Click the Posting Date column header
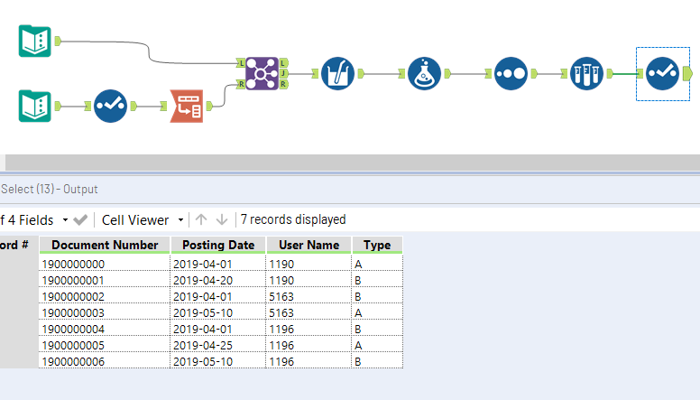Viewport: 700px width, 400px height. tap(217, 245)
